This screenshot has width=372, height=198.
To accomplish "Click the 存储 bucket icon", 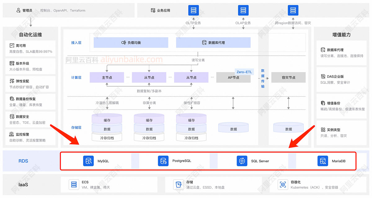I will click(x=178, y=185).
